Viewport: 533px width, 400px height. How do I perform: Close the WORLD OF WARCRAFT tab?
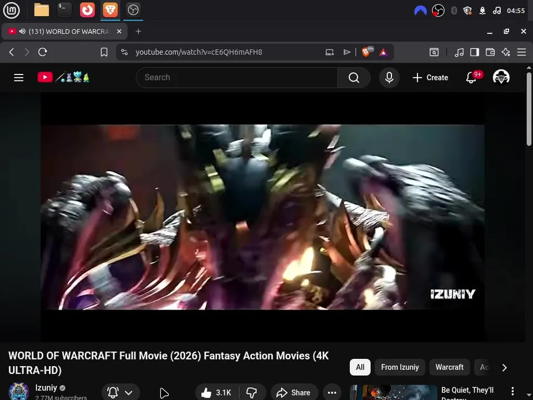coord(119,31)
